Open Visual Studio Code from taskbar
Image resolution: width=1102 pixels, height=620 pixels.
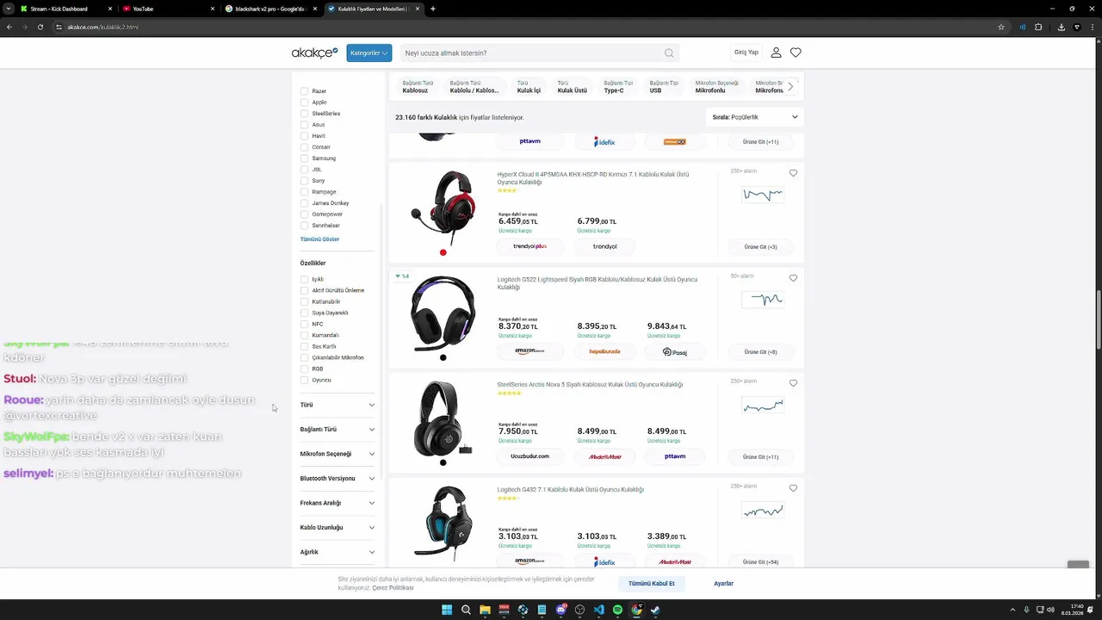598,610
